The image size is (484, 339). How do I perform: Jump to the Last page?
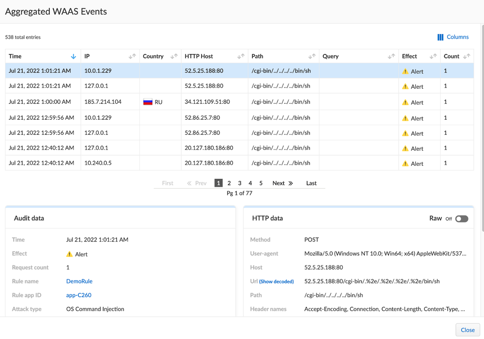(311, 183)
